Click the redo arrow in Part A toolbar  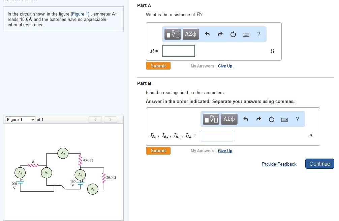coord(220,34)
